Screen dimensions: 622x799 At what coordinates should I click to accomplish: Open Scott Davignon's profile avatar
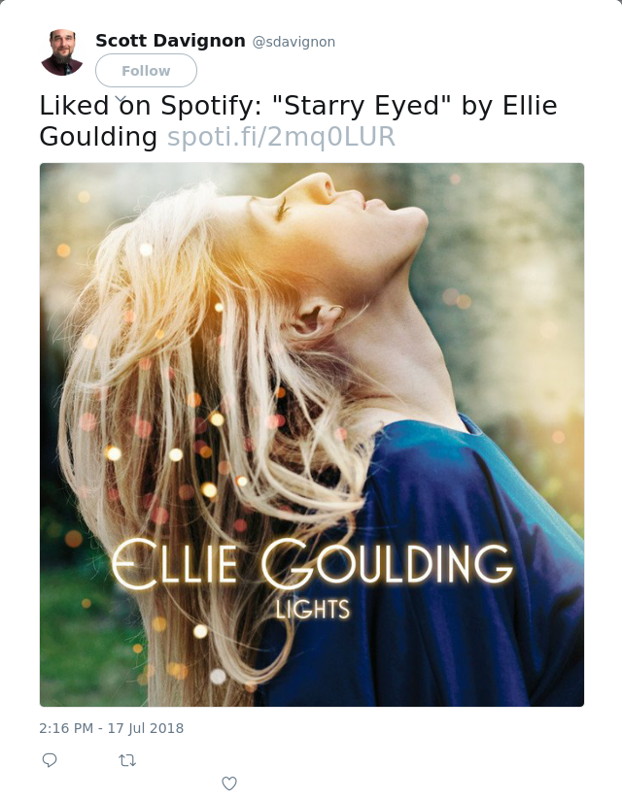point(62,52)
